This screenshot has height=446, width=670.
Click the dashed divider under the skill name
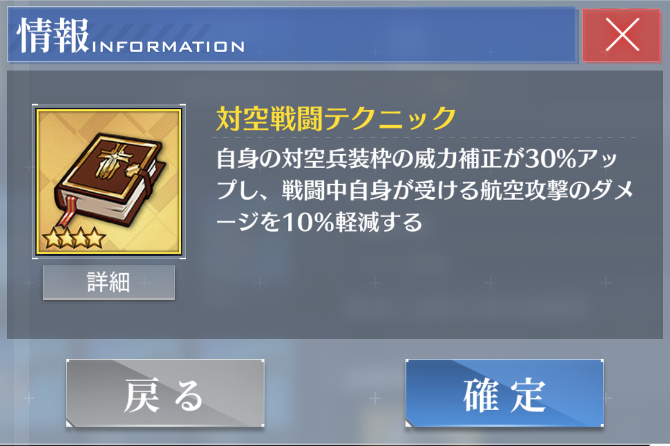pos(424,138)
